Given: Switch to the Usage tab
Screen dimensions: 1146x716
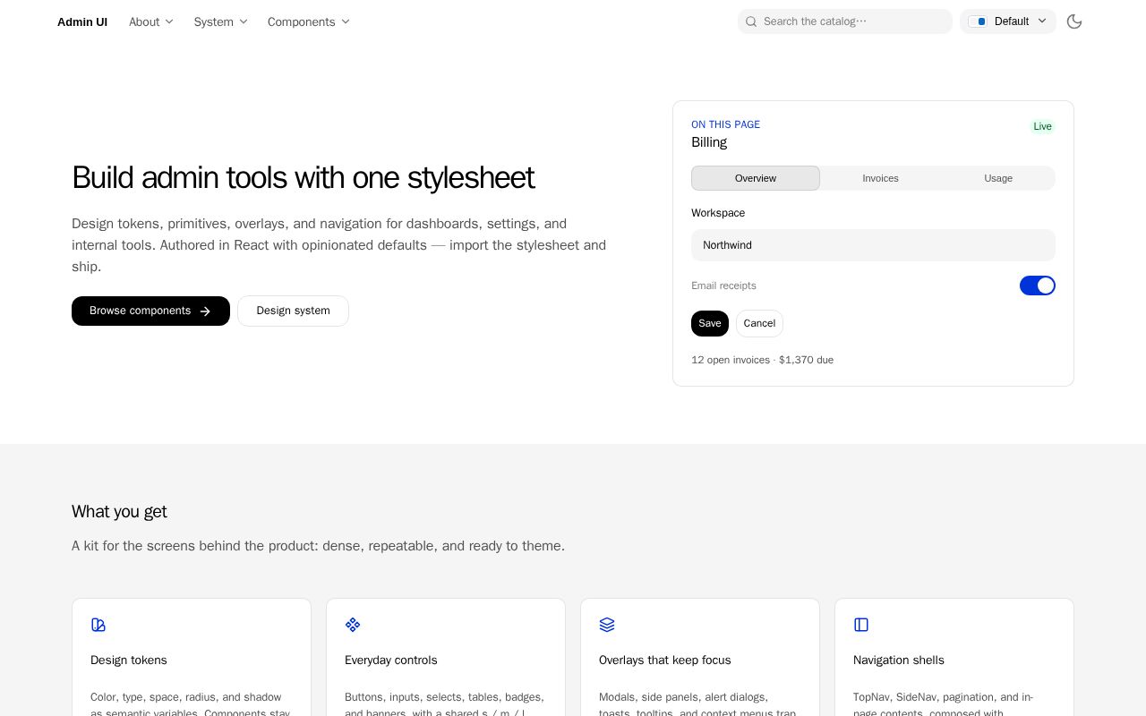Looking at the screenshot, I should point(998,178).
